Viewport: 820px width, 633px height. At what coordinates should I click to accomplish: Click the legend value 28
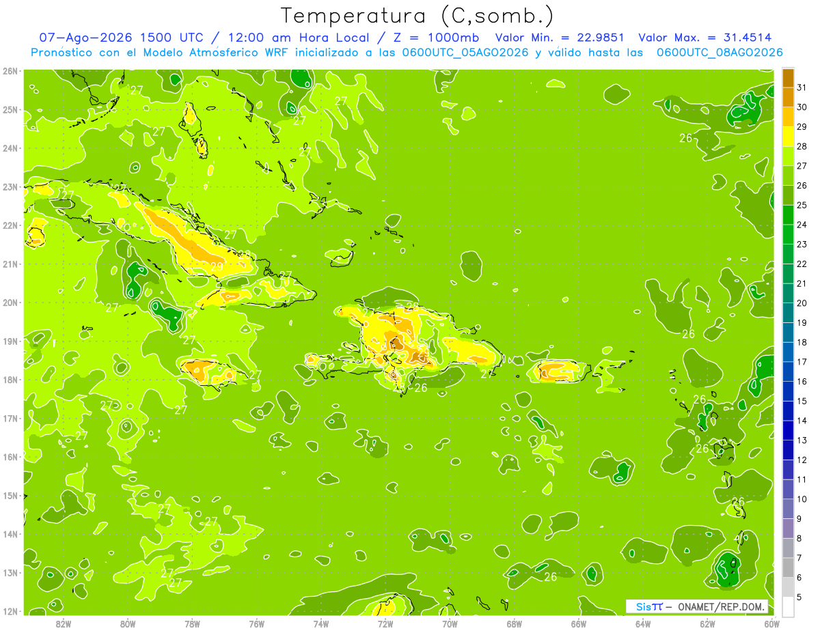pyautogui.click(x=802, y=146)
